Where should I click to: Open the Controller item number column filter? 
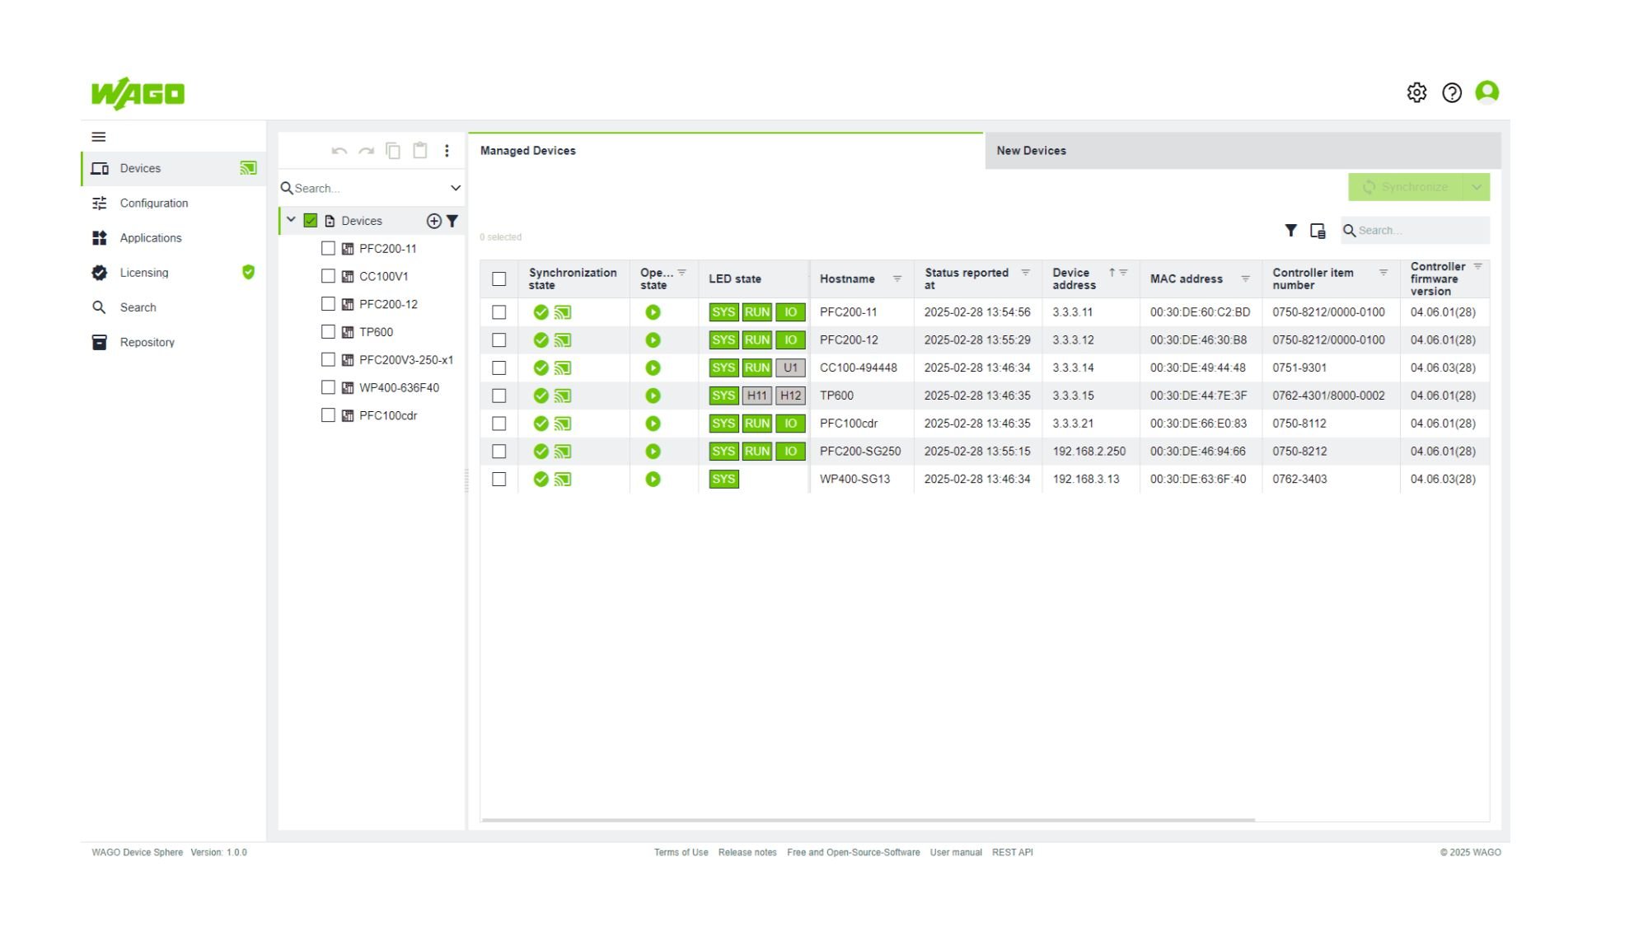1383,273
